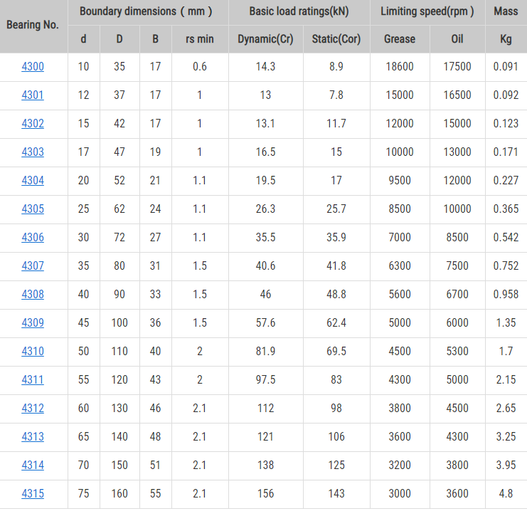
Task: Navigate to bearing 4308 link
Action: [33, 295]
